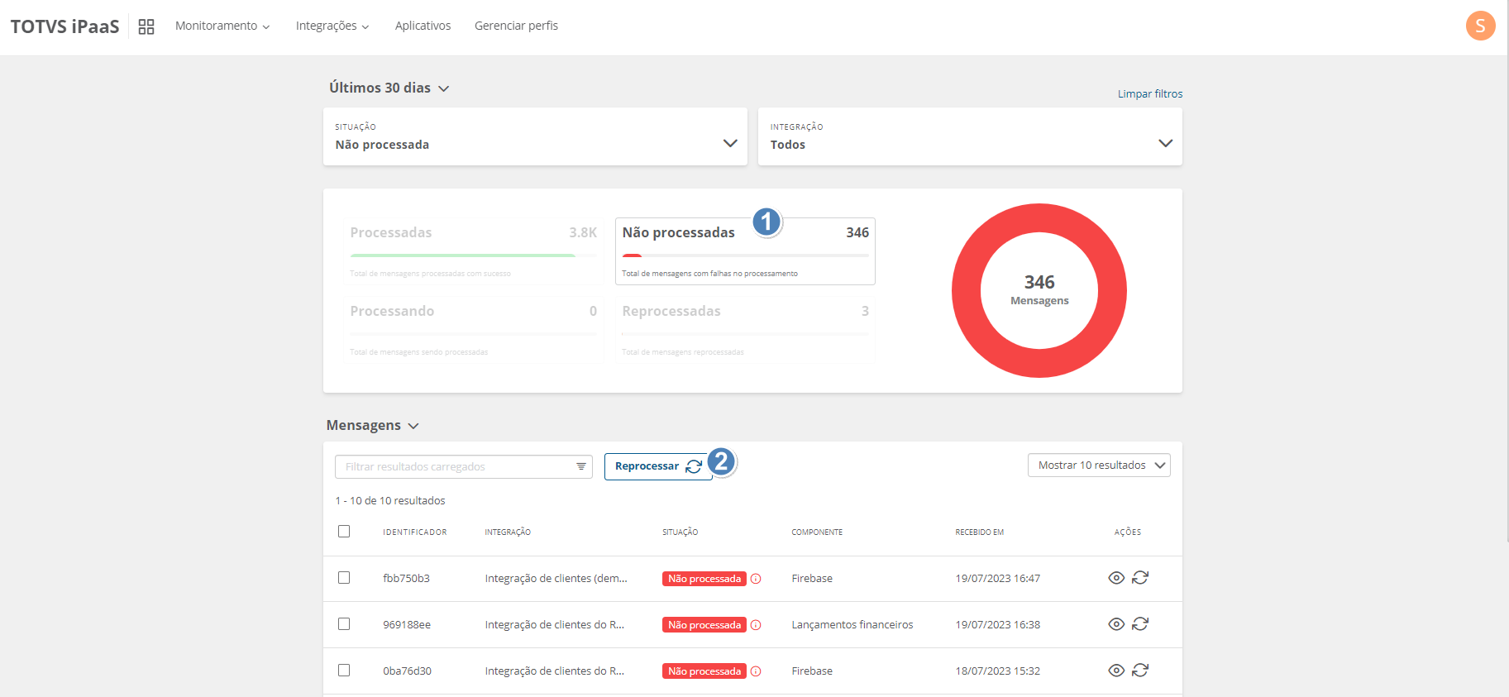Reprocess message fbb750b3 with refresh icon
Viewport: 1509px width, 697px height.
click(1140, 578)
